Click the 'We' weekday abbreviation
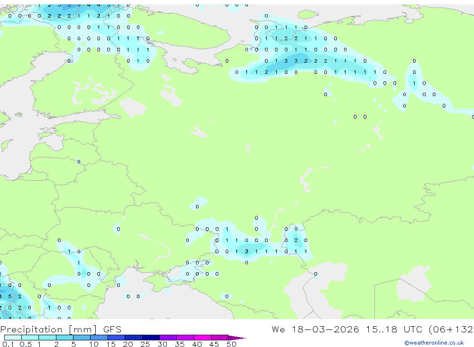 (x=278, y=329)
